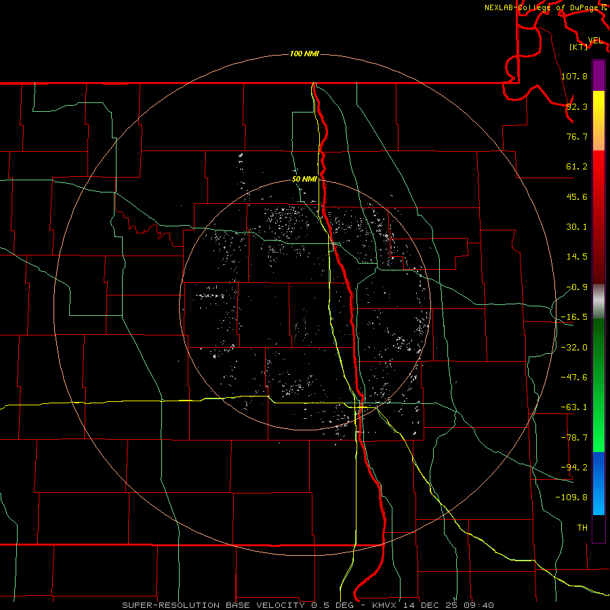Click the "-94.2" scale value

point(574,468)
